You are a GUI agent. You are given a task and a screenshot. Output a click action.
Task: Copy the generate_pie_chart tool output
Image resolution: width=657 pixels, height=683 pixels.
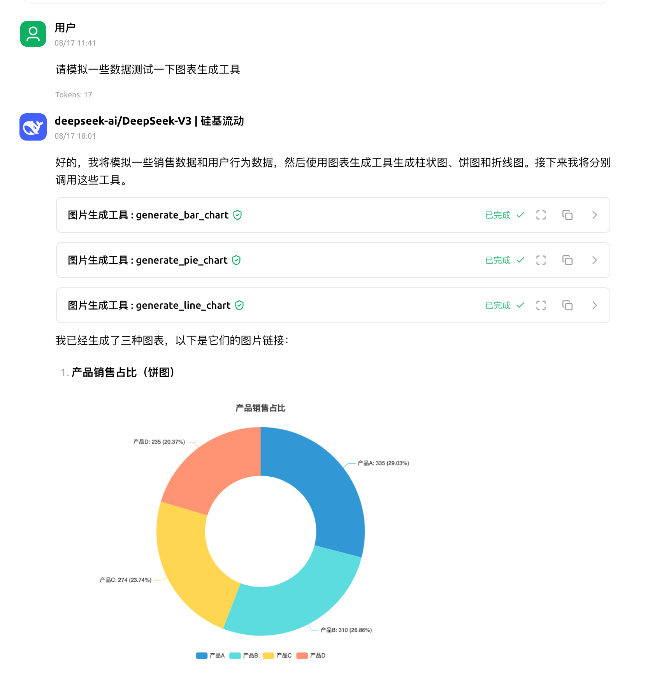567,260
